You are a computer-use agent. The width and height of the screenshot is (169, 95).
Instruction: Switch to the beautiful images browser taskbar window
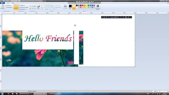click(x=26, y=94)
